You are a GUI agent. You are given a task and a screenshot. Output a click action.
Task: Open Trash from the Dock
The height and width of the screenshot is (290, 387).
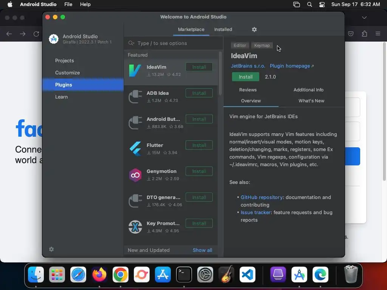click(x=351, y=274)
